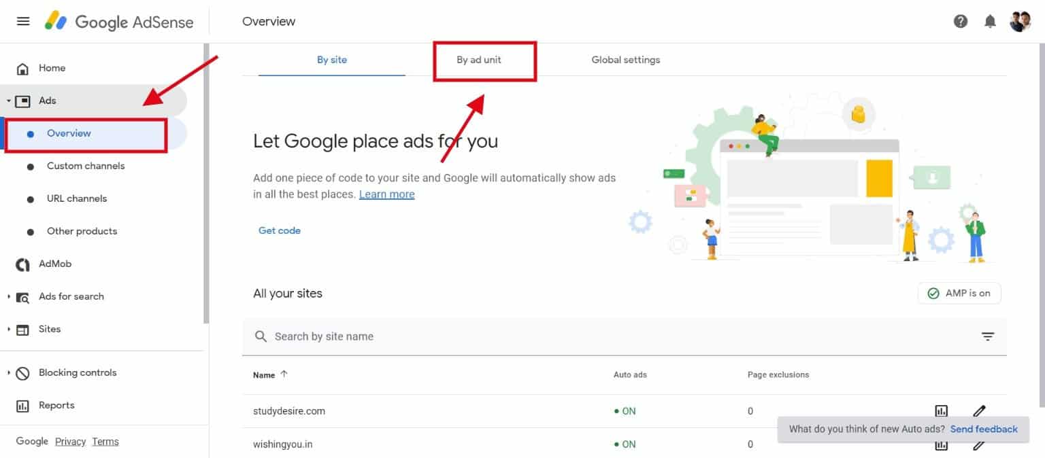Expand the Ads for search arrow
This screenshot has height=458, width=1045.
click(8, 296)
